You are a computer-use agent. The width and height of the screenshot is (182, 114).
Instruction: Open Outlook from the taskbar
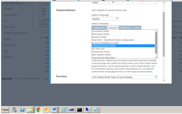click(x=47, y=110)
